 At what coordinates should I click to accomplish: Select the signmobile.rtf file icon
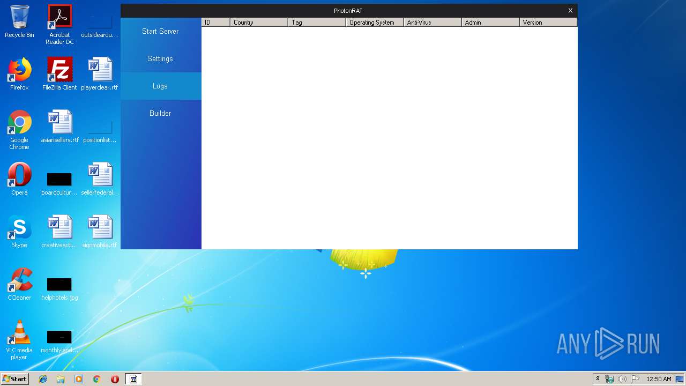(x=100, y=232)
